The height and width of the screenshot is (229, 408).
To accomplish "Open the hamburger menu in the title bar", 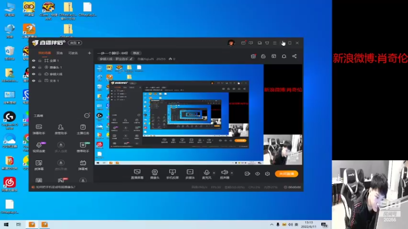I will [275, 43].
